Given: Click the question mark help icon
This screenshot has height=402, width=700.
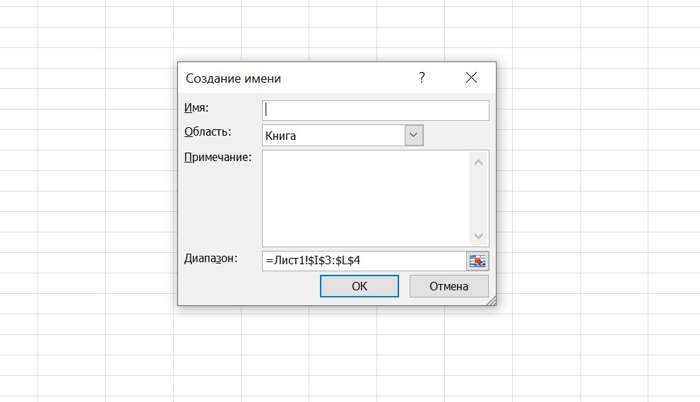Looking at the screenshot, I should (x=422, y=78).
